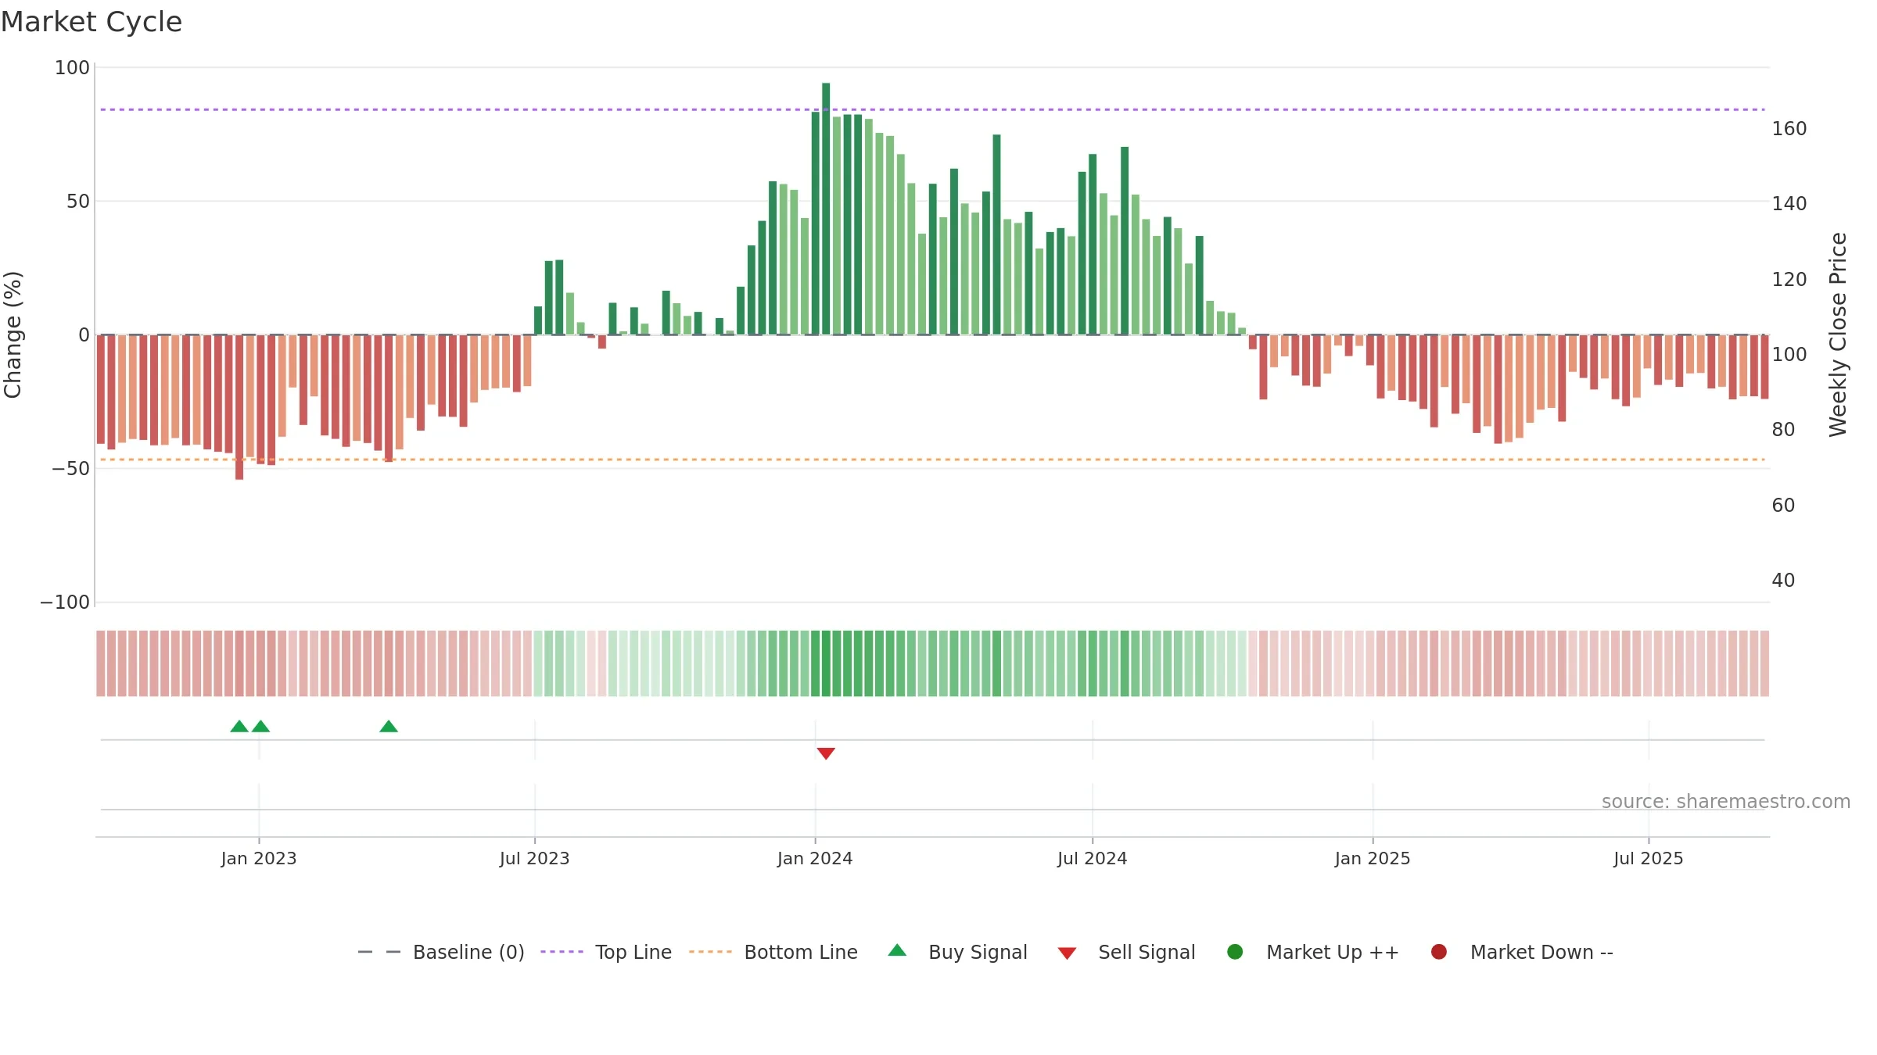Click the 40 tick on right axis
This screenshot has height=1055, width=1877.
pyautogui.click(x=1783, y=581)
